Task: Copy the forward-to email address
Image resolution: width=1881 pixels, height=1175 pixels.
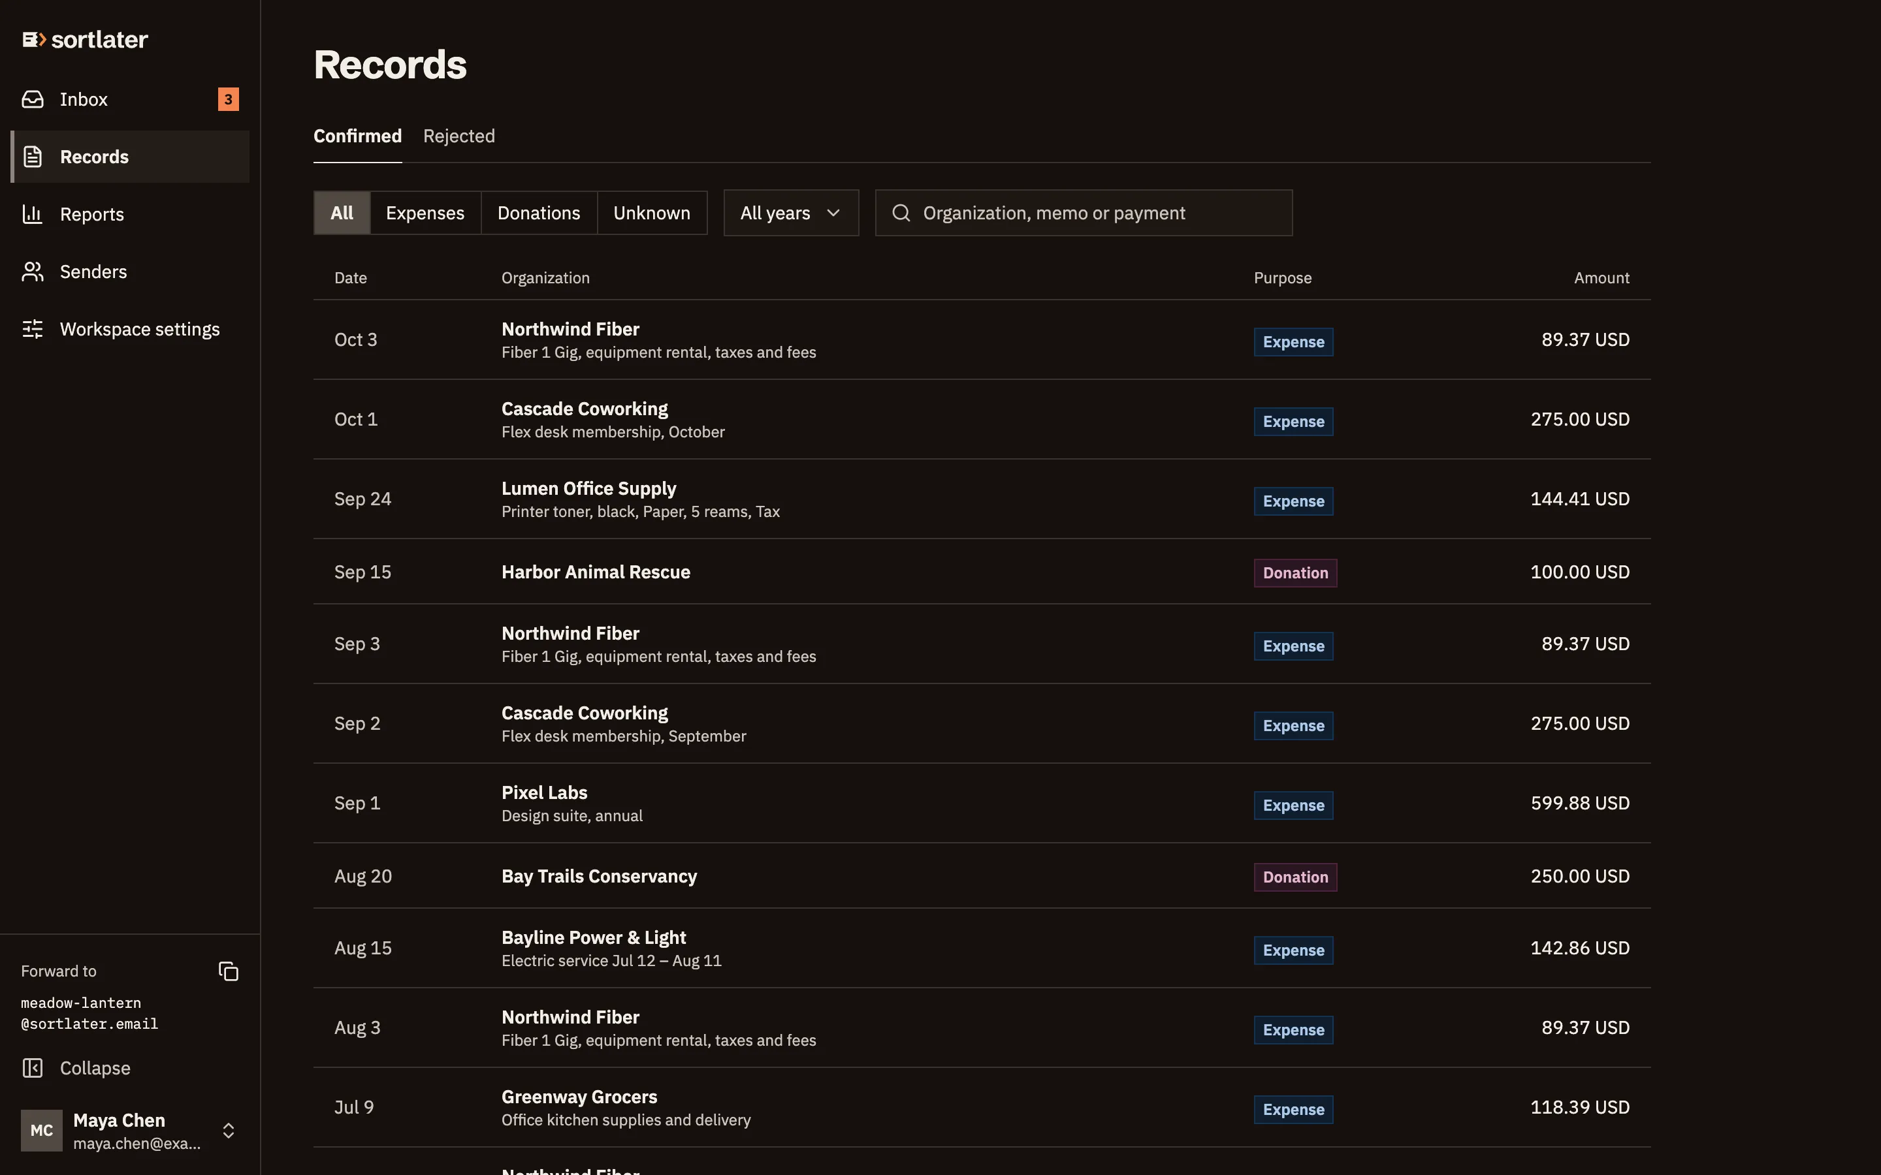Action: point(229,971)
